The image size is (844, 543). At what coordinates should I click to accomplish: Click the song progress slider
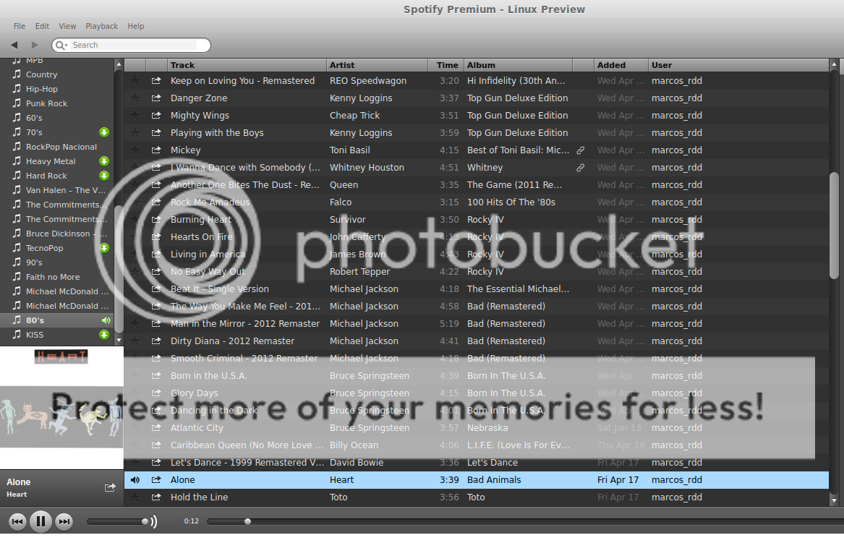pos(248,521)
